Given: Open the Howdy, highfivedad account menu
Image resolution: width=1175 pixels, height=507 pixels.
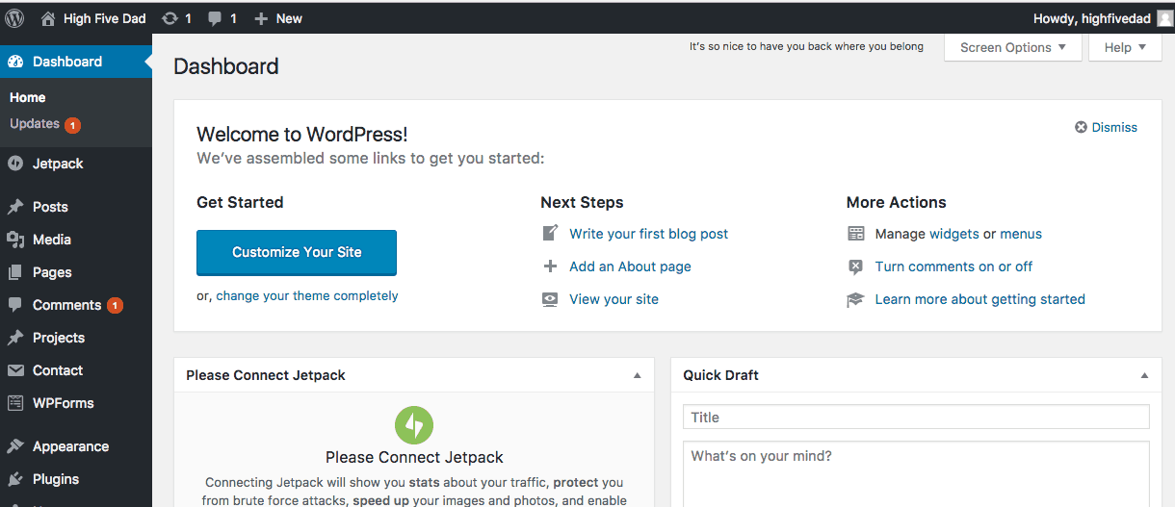Looking at the screenshot, I should [1103, 18].
